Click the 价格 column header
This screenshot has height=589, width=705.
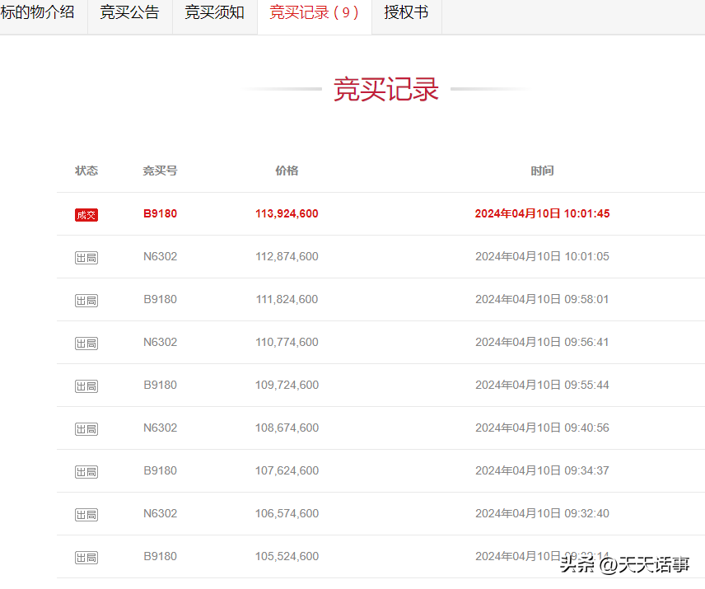287,171
